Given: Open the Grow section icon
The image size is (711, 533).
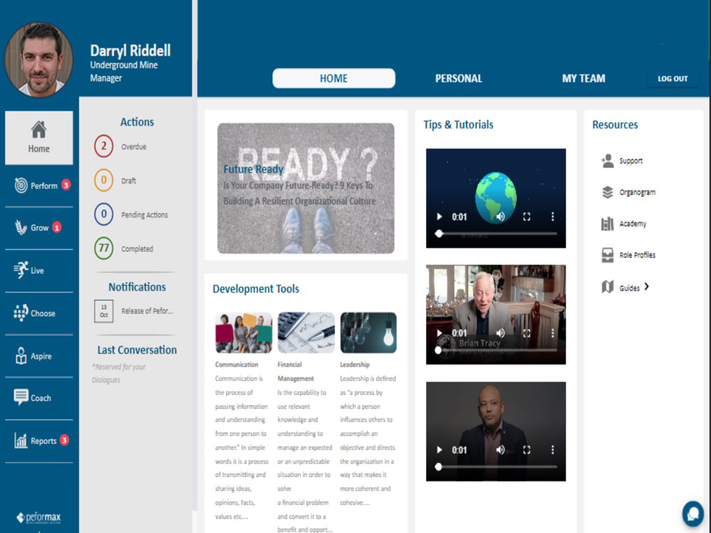Looking at the screenshot, I should pyautogui.click(x=21, y=227).
